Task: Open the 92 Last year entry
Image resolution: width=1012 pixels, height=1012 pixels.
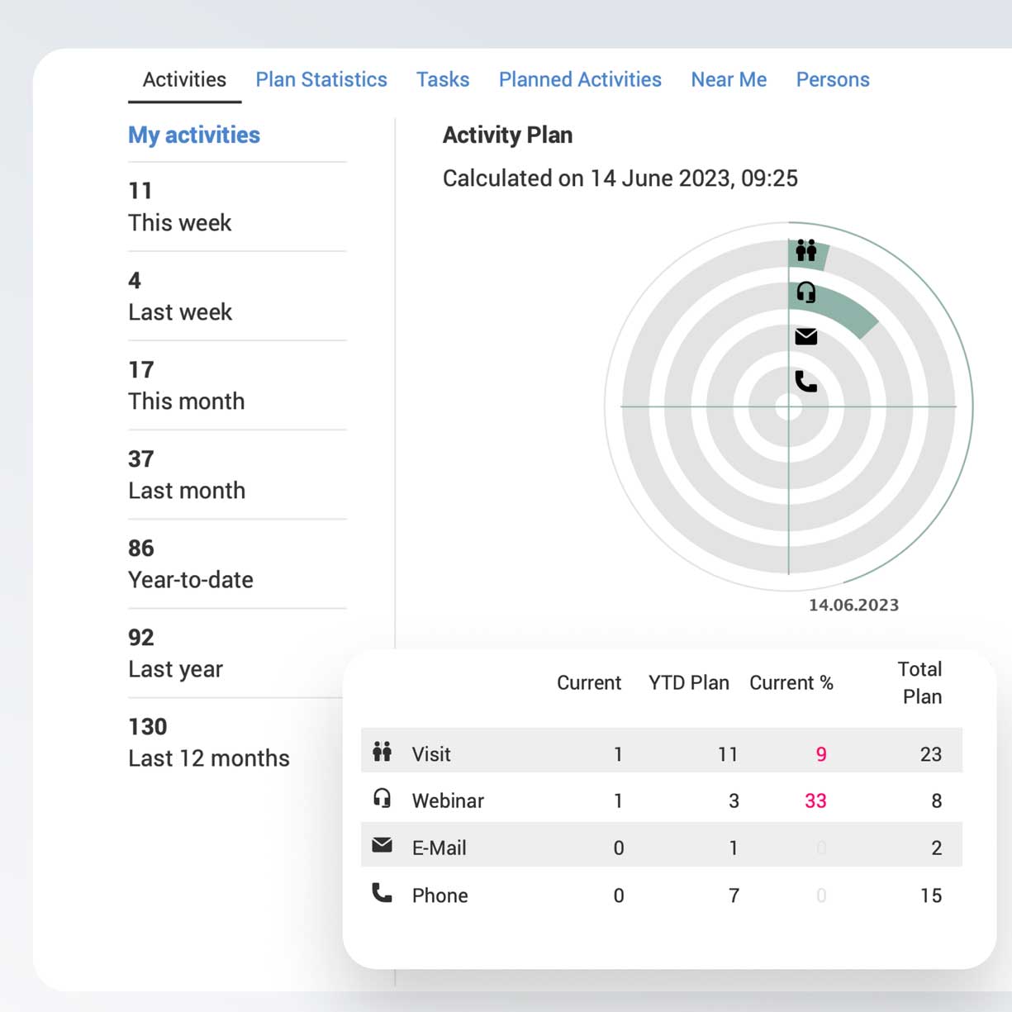Action: coord(237,653)
